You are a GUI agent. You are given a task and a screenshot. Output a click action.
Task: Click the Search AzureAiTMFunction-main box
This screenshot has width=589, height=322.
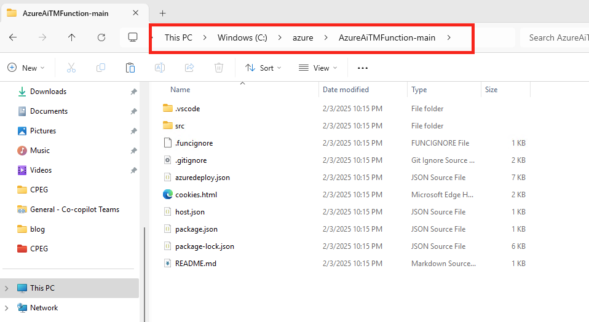pyautogui.click(x=555, y=37)
